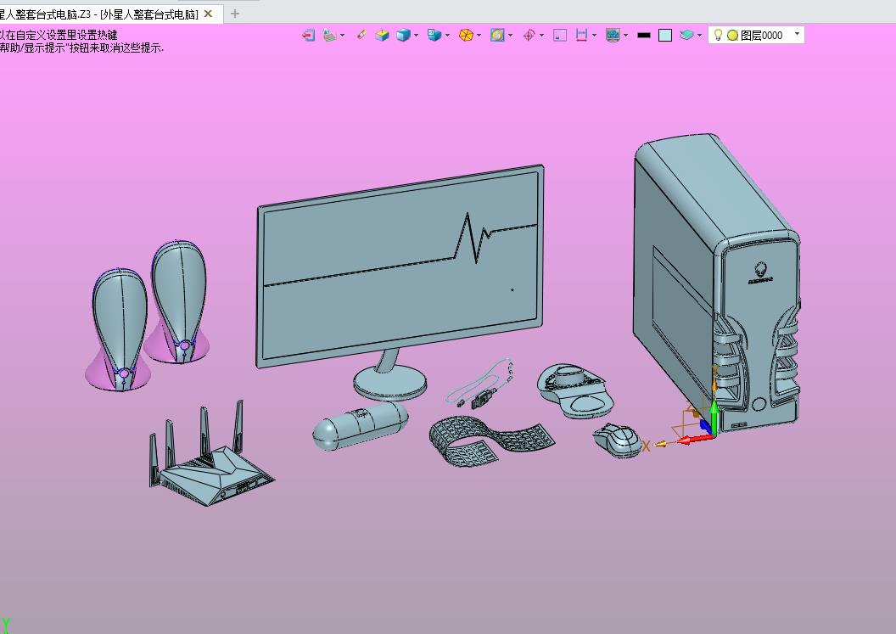Click the blue shaded cube display icon
Image resolution: width=896 pixels, height=634 pixels.
(x=403, y=36)
